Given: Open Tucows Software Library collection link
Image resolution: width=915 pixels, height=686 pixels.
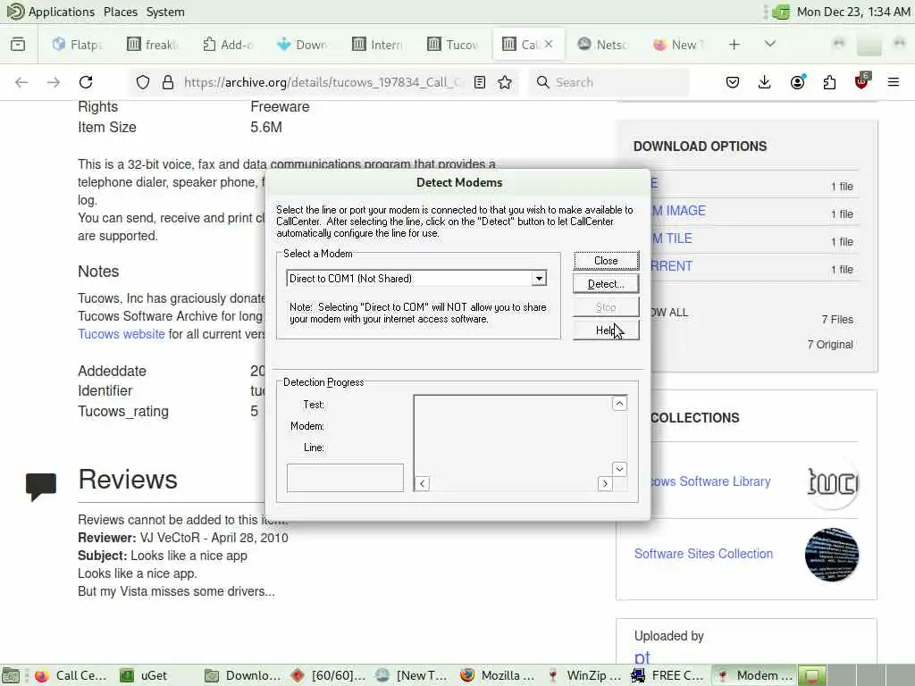Looking at the screenshot, I should click(x=710, y=481).
